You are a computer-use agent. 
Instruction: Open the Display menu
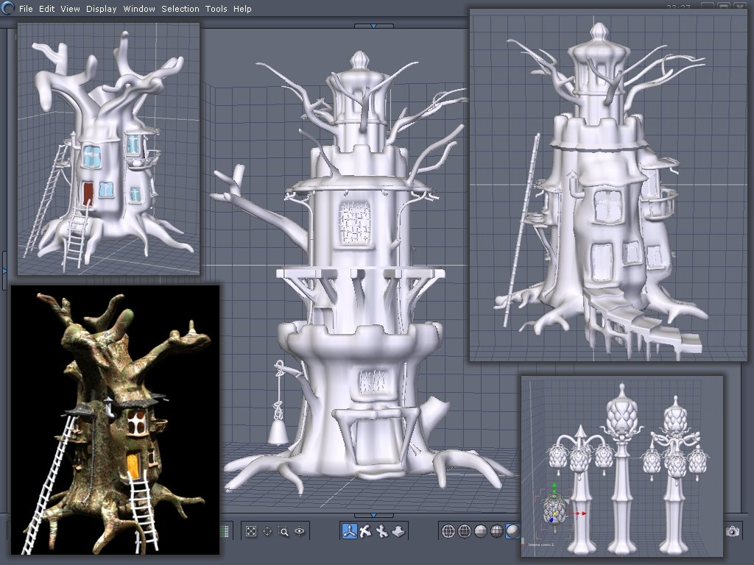pos(102,9)
